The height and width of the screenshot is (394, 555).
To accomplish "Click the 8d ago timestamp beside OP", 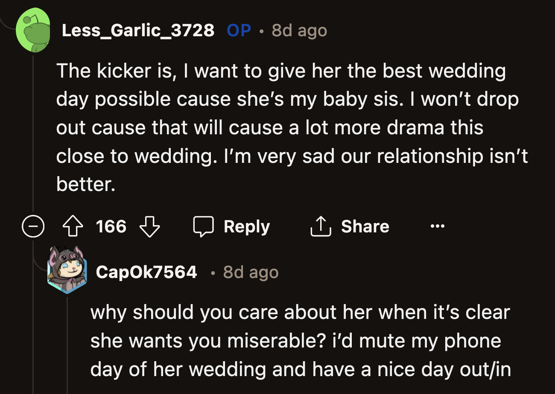I will (299, 30).
